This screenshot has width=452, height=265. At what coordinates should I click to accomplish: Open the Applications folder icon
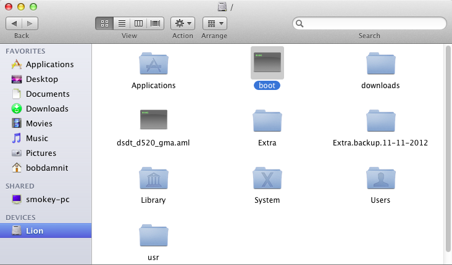pyautogui.click(x=154, y=63)
